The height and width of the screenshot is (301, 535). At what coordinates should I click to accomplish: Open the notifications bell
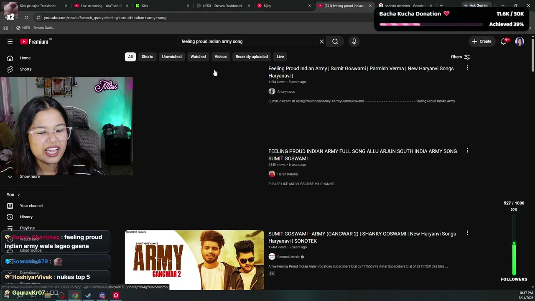(504, 41)
